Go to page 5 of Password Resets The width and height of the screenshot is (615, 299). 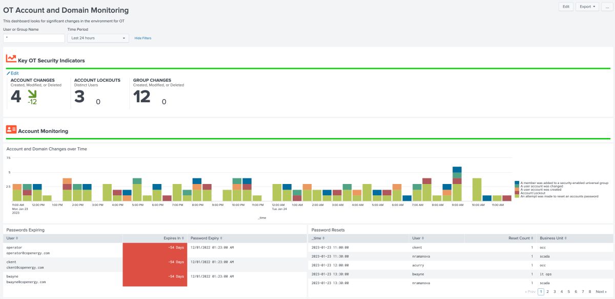[569, 291]
